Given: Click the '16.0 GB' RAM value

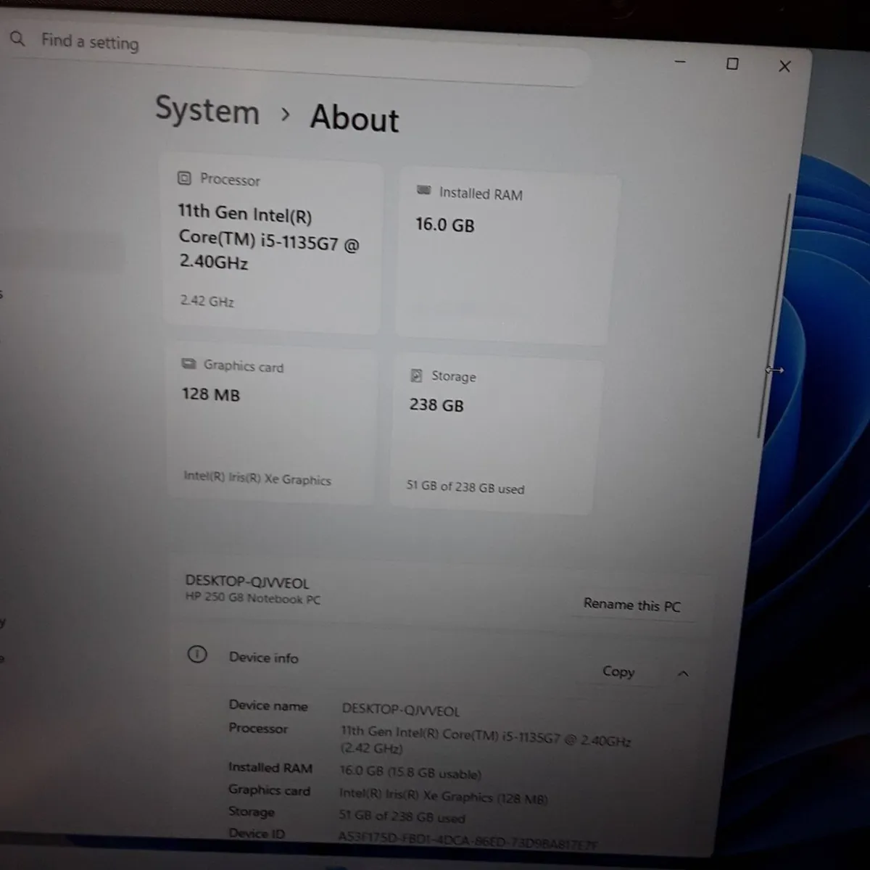Looking at the screenshot, I should [x=444, y=225].
